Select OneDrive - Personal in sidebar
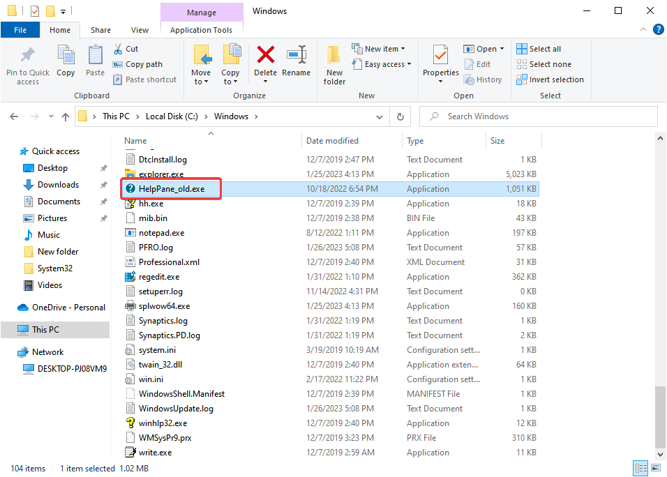667x477 pixels. click(61, 308)
